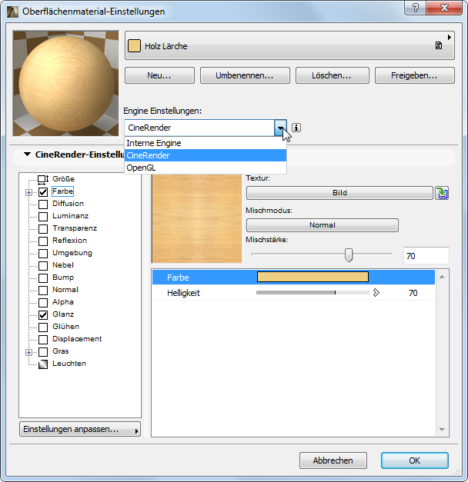This screenshot has height=482, width=468.
Task: Click the wood texture preview thumbnail
Action: [197, 218]
